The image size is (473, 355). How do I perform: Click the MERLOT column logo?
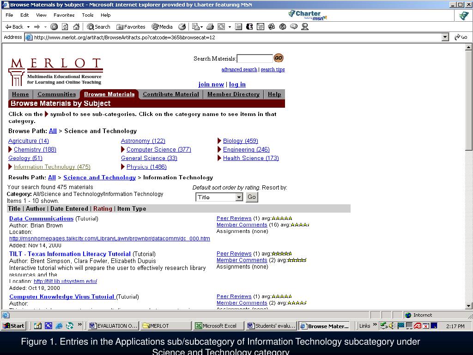point(16,77)
